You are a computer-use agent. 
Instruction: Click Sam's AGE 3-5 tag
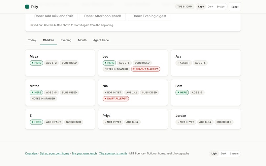tap(197, 93)
